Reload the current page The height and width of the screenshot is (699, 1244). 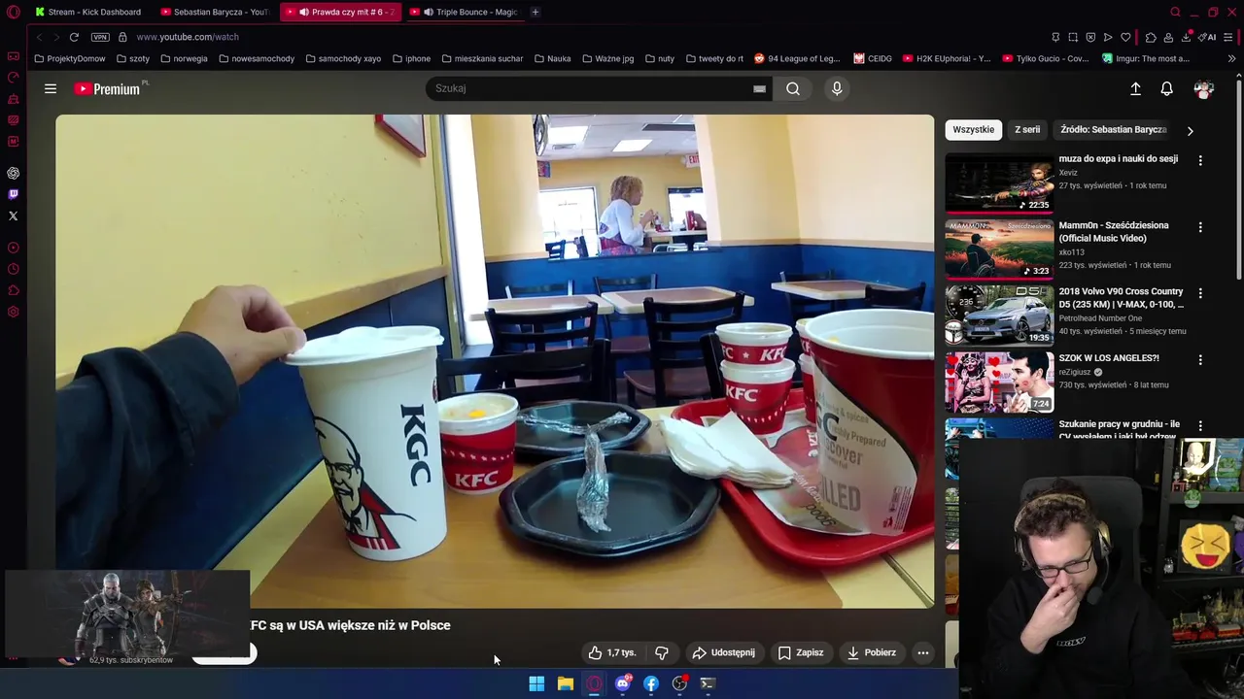click(74, 37)
